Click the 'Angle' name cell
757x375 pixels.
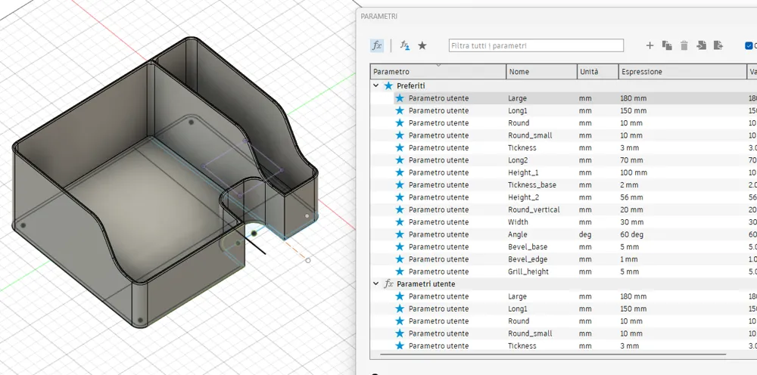[x=518, y=234]
